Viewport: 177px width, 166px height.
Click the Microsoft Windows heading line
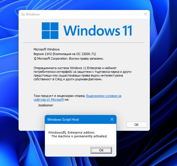point(46,49)
